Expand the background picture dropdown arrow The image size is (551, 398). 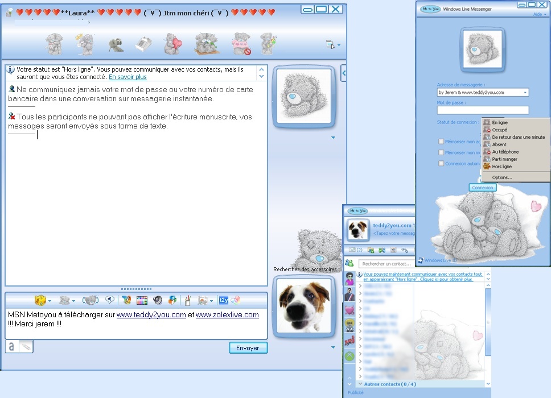[211, 301]
